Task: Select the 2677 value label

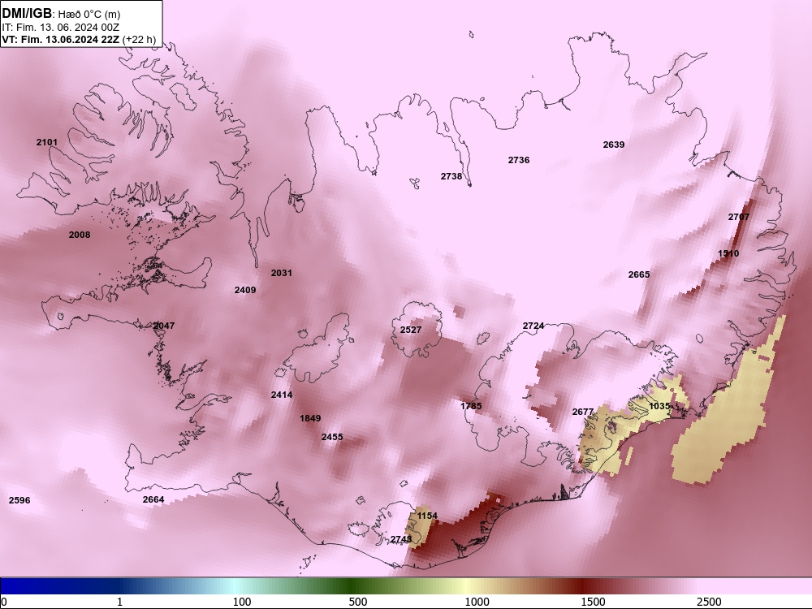Action: (x=583, y=412)
